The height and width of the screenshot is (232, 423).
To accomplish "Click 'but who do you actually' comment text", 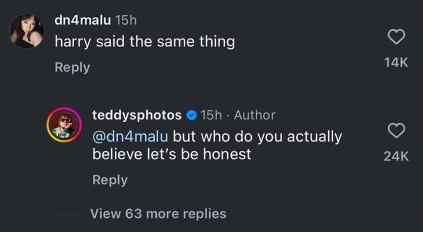I will 257,137.
